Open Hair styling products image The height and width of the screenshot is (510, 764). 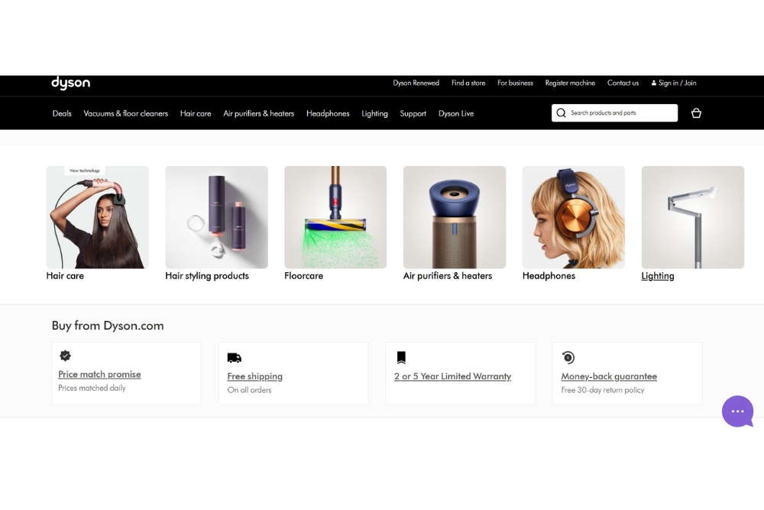point(216,217)
